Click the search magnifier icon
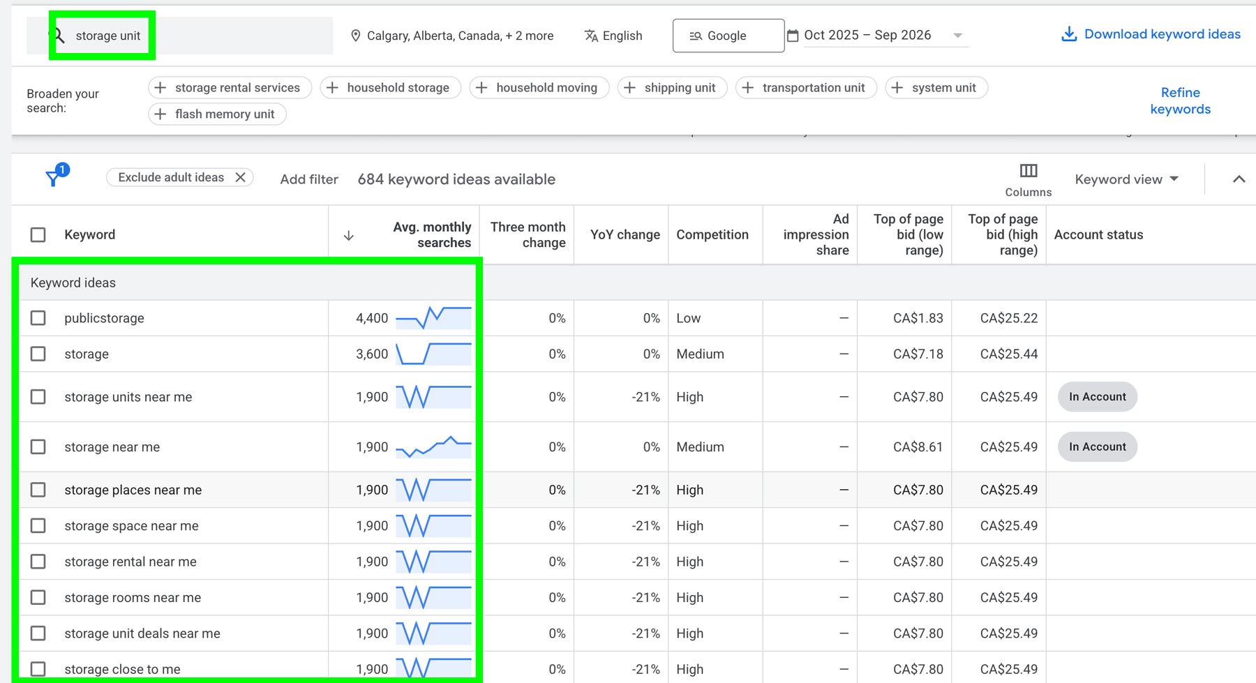The image size is (1256, 683). pos(59,36)
